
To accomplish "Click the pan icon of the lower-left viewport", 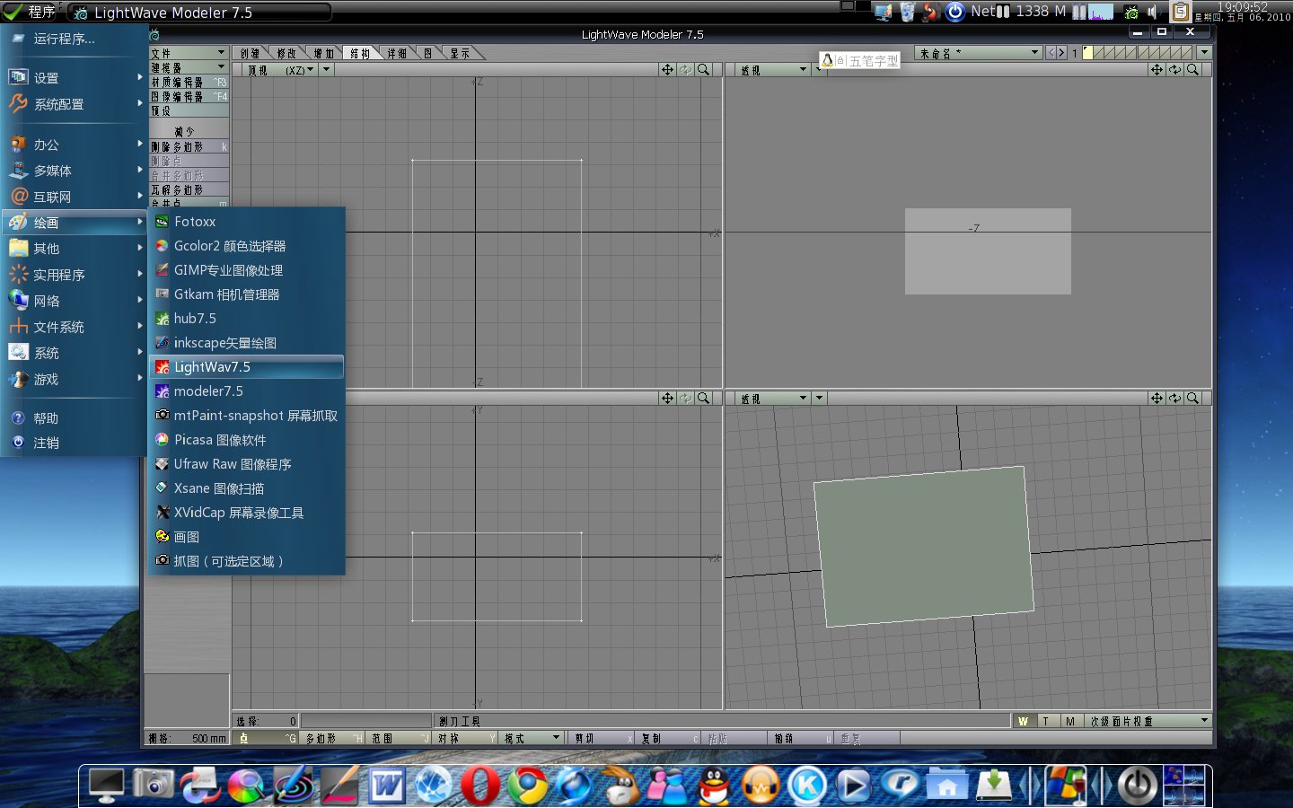I will (x=667, y=398).
